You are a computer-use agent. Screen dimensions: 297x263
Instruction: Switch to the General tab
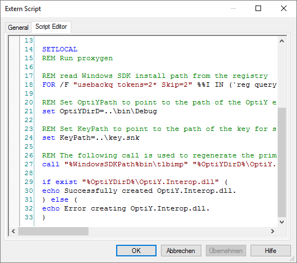(18, 28)
